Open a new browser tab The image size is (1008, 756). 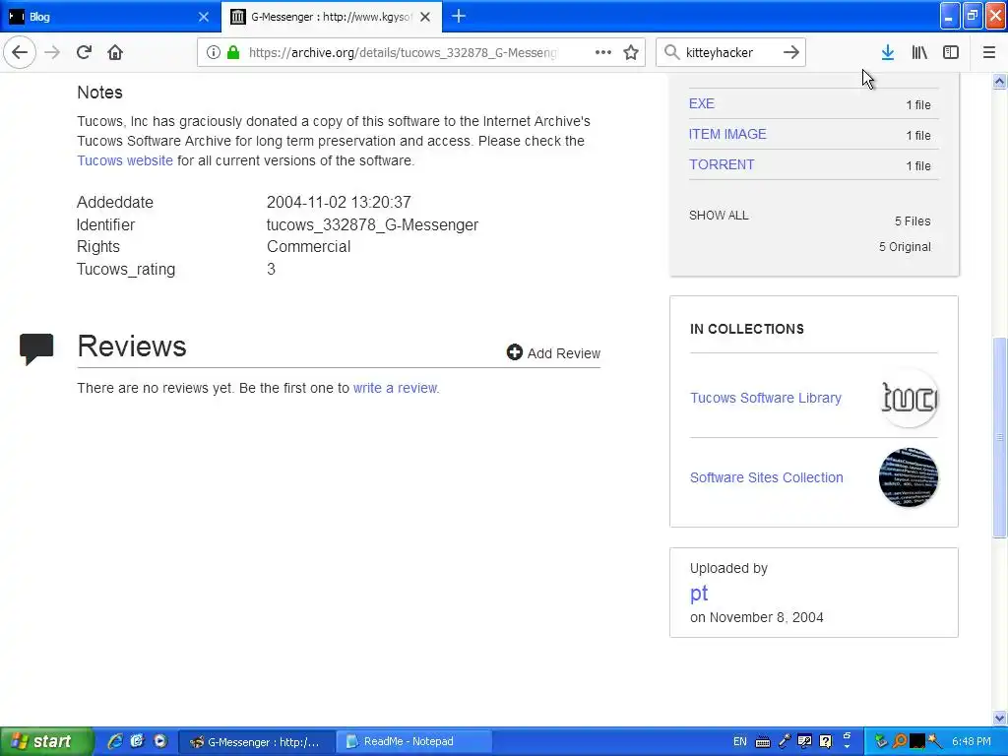coord(459,16)
